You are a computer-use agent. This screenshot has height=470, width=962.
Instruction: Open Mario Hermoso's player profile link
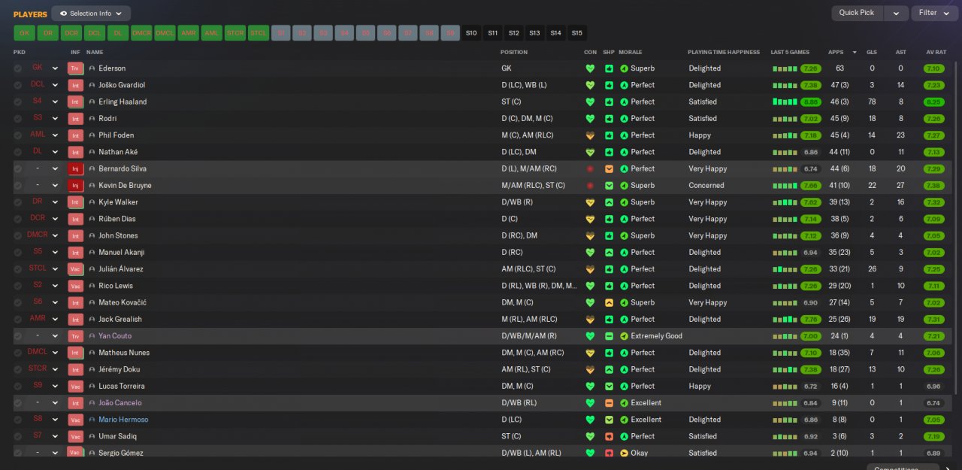[x=123, y=420]
